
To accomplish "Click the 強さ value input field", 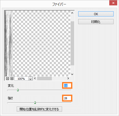I will click(x=67, y=98).
